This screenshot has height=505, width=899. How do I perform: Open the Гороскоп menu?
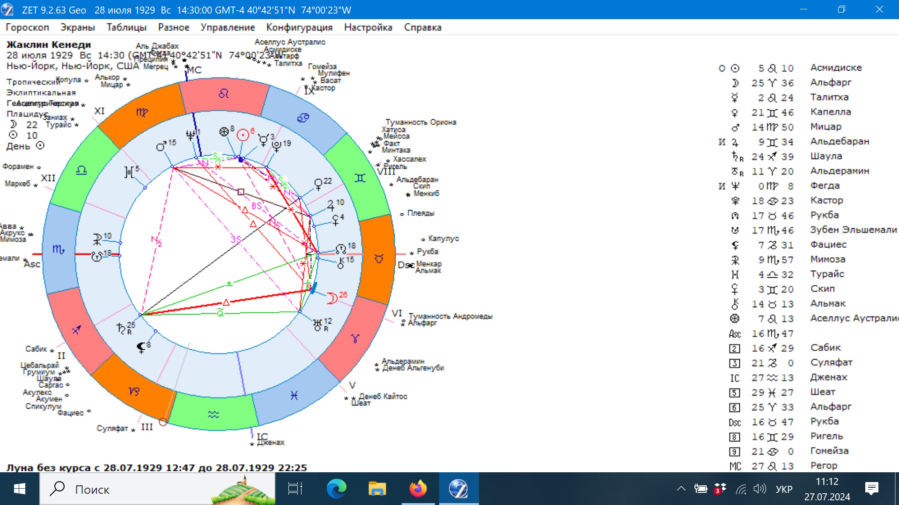click(x=27, y=27)
